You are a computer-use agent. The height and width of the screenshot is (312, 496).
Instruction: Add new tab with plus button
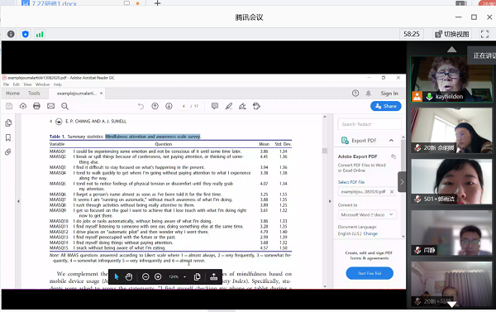coord(157,3)
